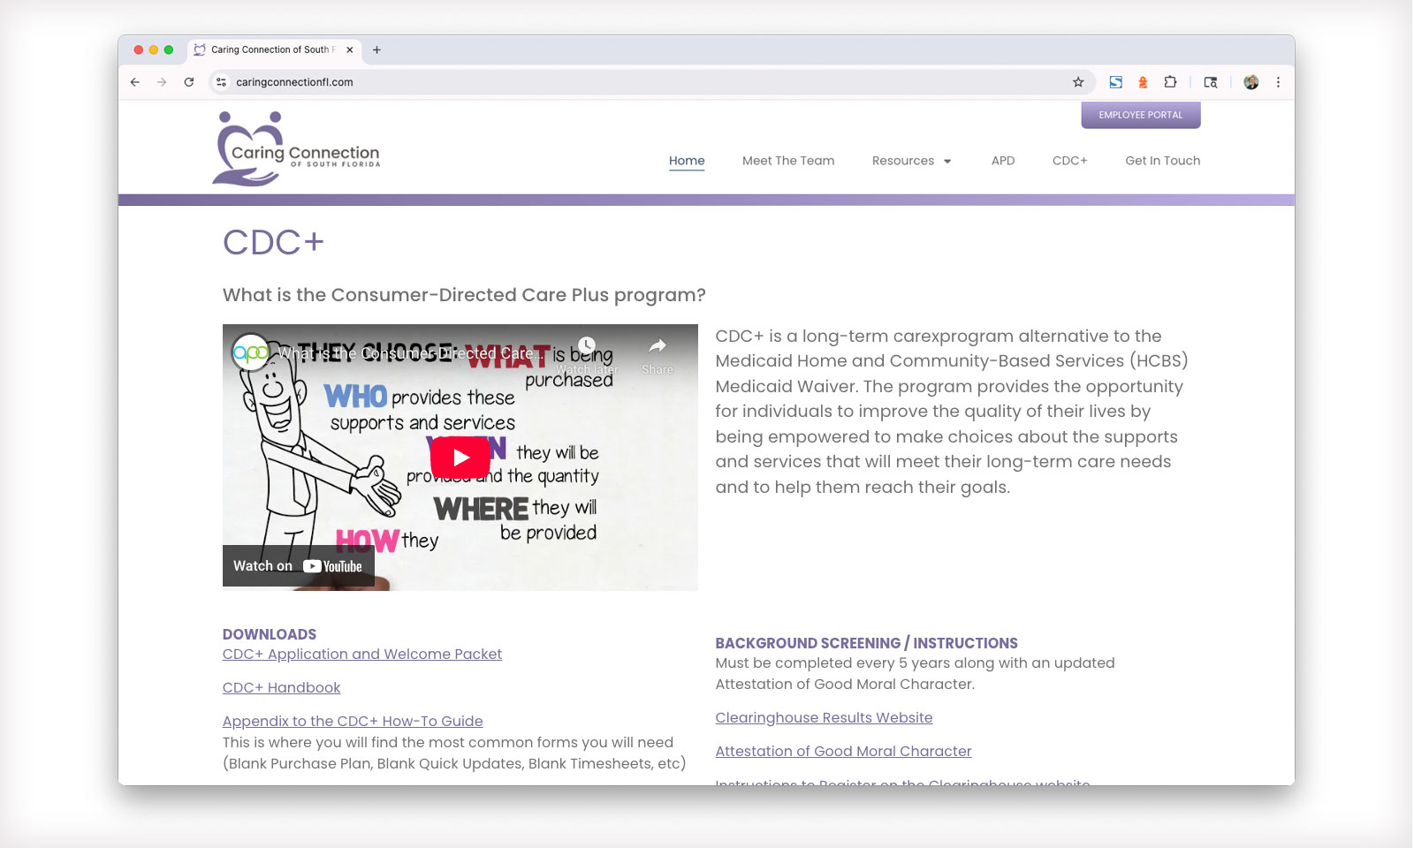Reload the page
This screenshot has width=1414, height=848.
click(x=189, y=82)
